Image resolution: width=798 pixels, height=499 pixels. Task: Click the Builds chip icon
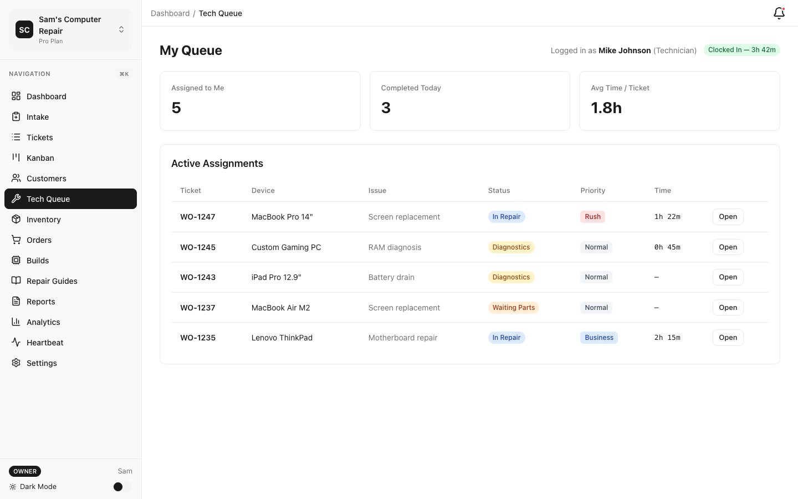click(x=16, y=261)
